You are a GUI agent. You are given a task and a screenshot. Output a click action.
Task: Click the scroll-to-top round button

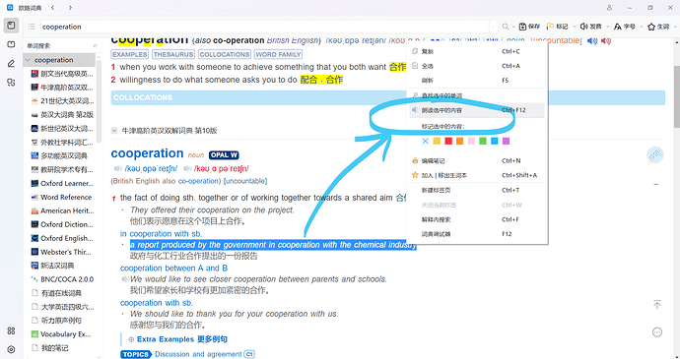[x=657, y=305]
